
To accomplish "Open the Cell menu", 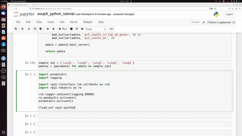I will (x=62, y=22).
